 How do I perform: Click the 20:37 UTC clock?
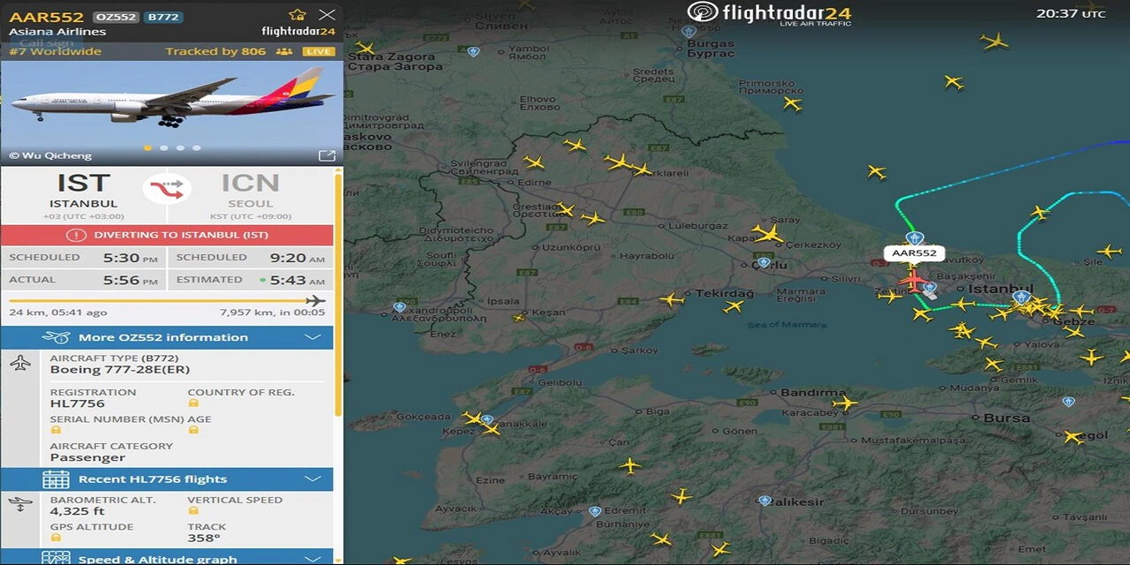click(x=1070, y=13)
